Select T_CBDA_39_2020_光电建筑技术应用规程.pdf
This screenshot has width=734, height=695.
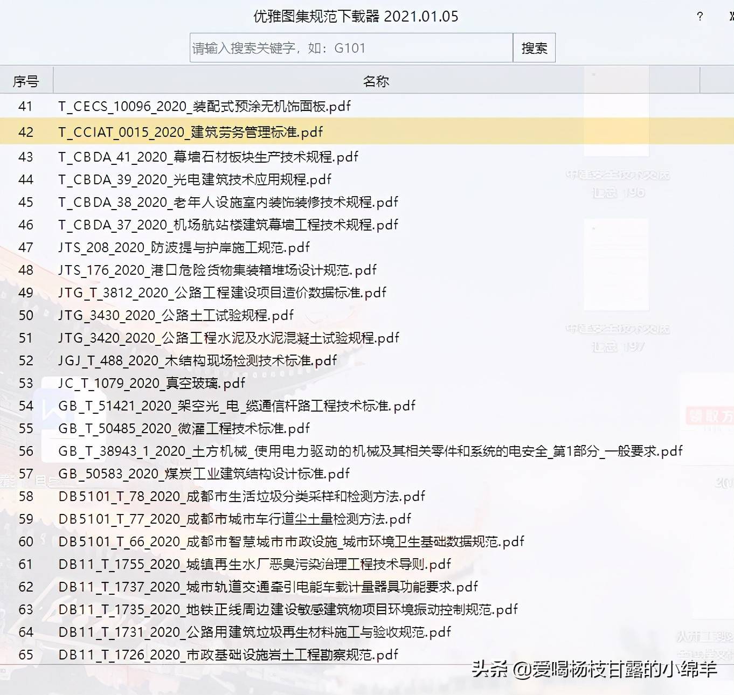coord(195,179)
